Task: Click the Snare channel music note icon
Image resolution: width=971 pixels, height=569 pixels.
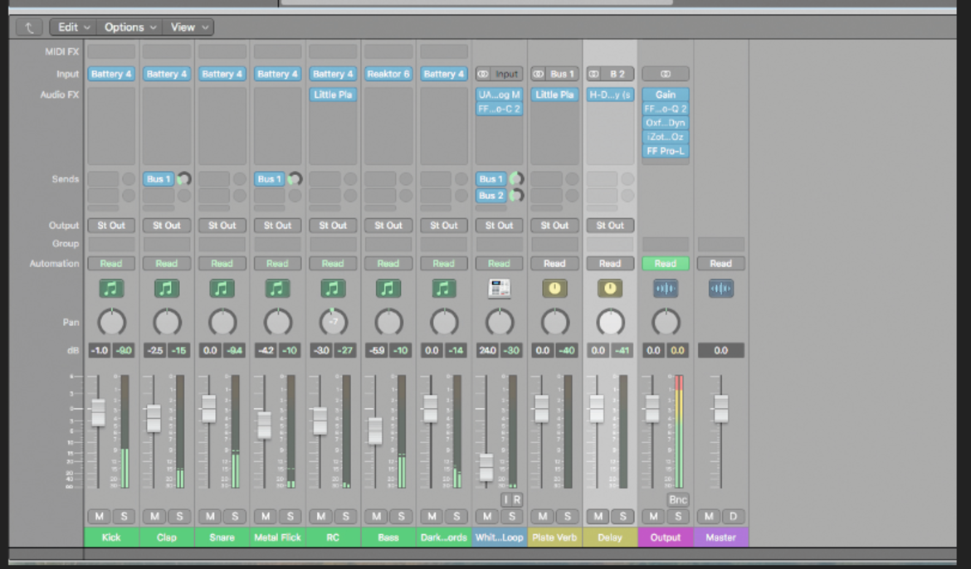Action: pyautogui.click(x=222, y=289)
